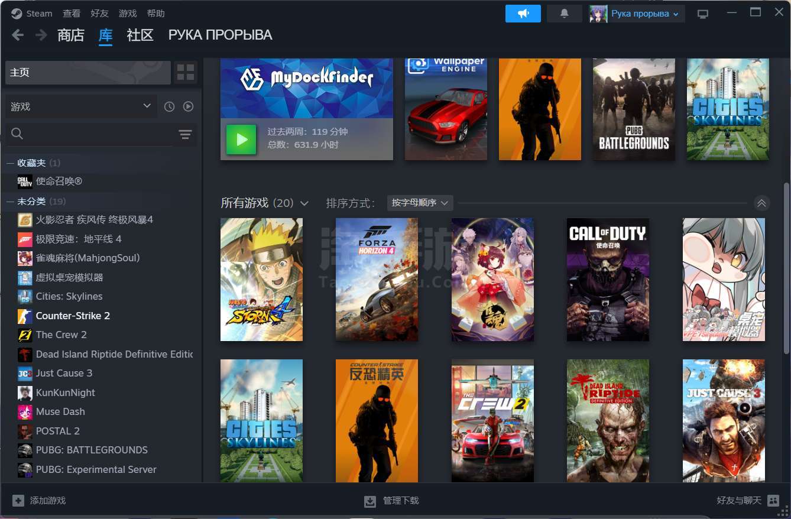Open the 游戏 menu in menu bar
791x519 pixels.
click(x=128, y=13)
